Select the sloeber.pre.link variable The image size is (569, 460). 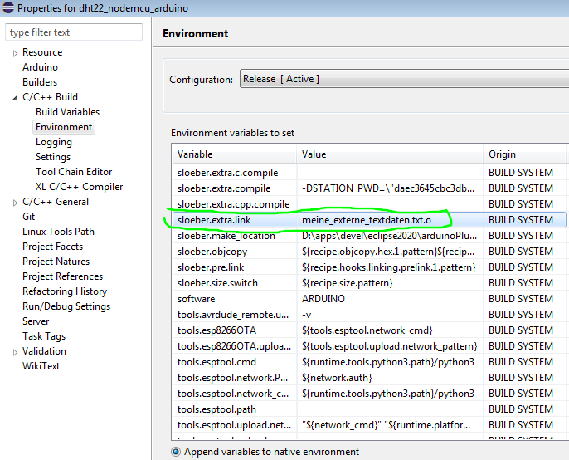[x=211, y=267]
